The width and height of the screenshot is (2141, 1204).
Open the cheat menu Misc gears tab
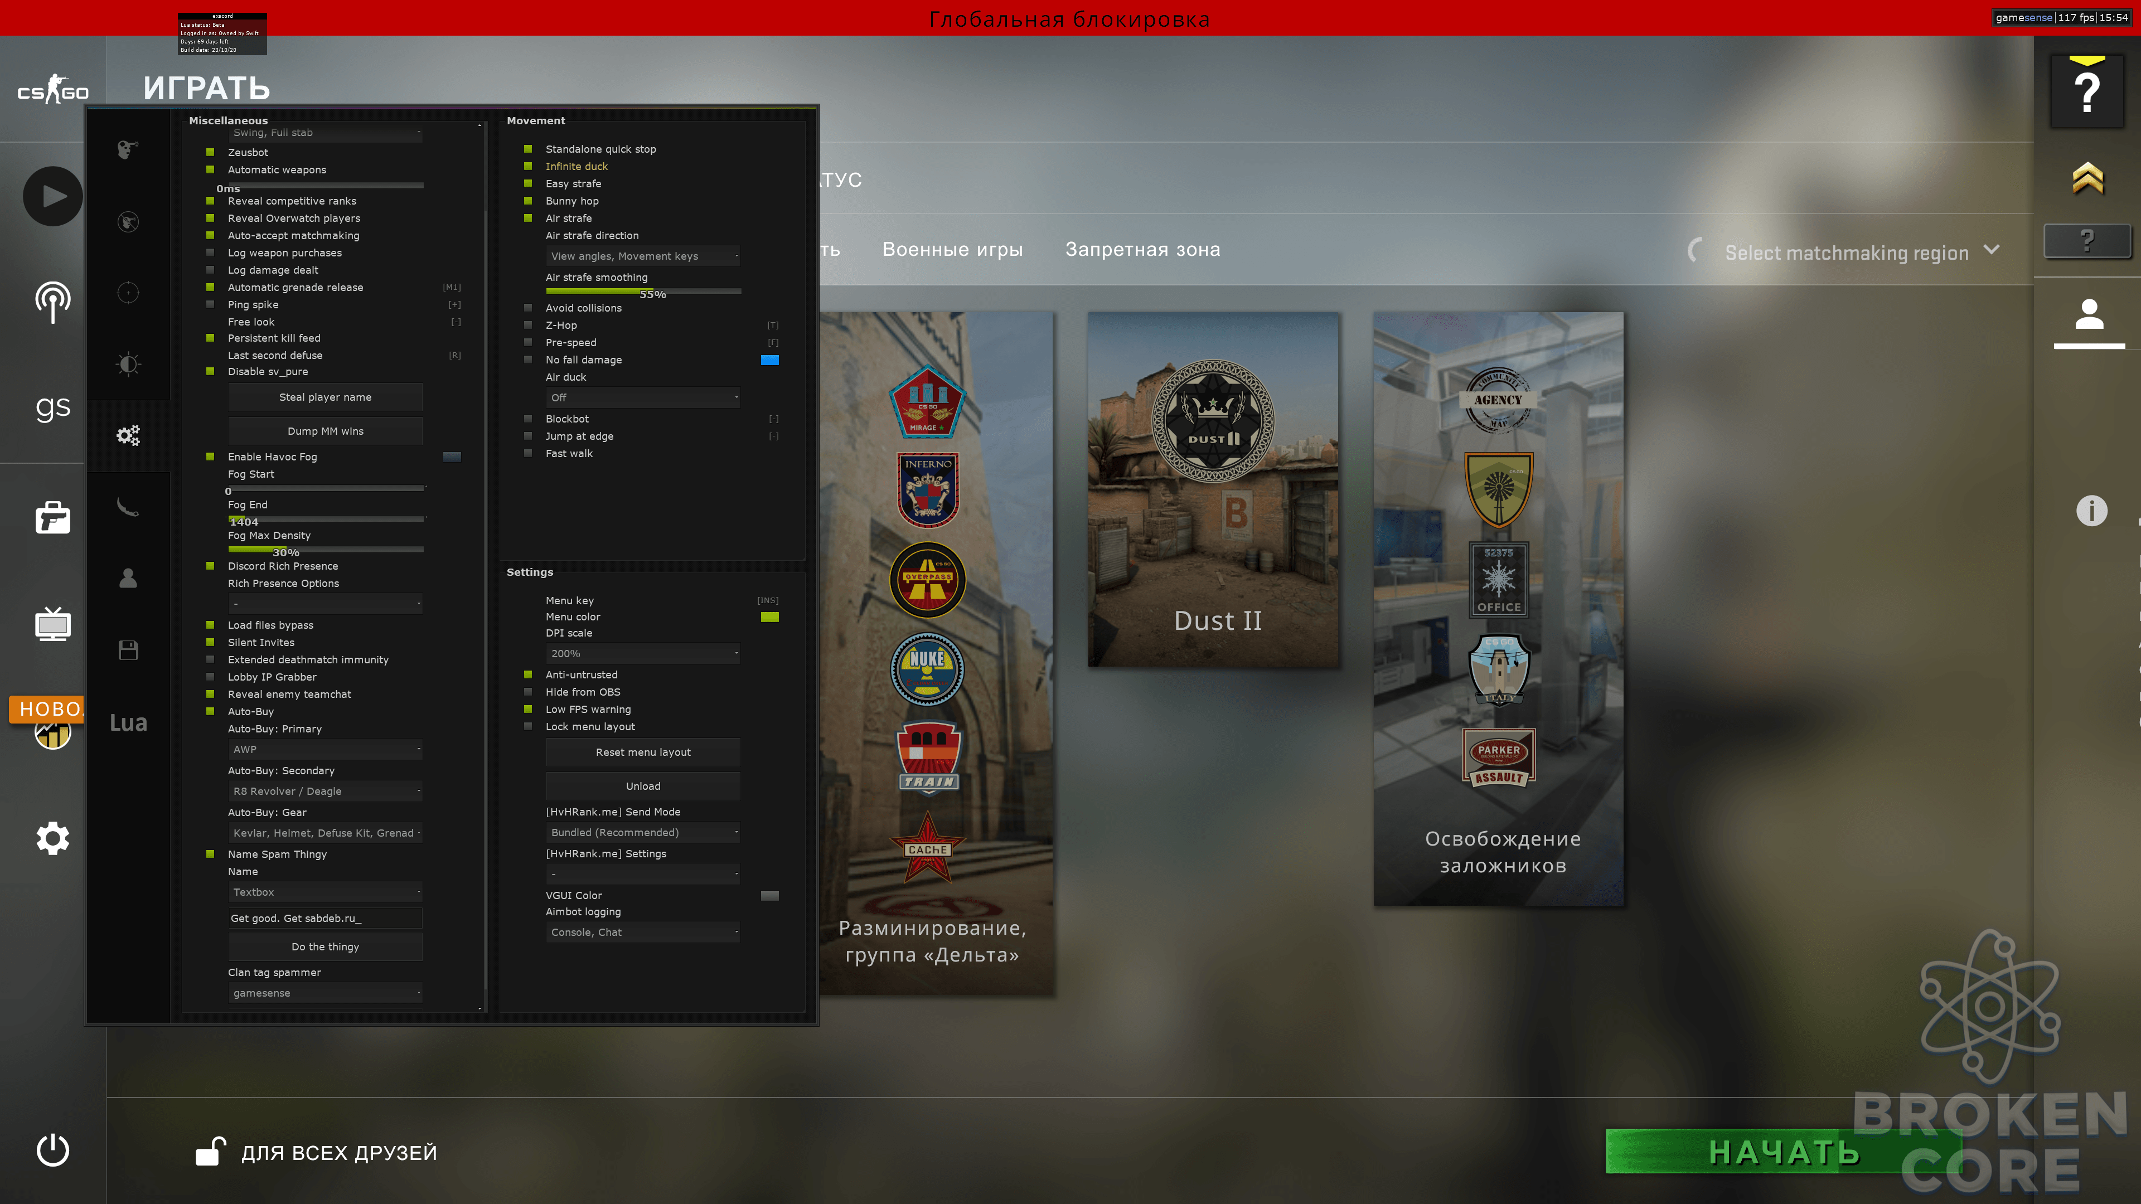click(128, 435)
